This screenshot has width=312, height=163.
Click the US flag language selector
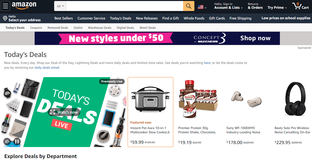tap(202, 7)
